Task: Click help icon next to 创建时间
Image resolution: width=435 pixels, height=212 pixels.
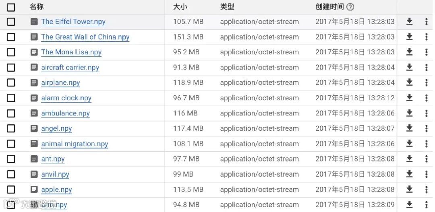Action: tap(350, 7)
